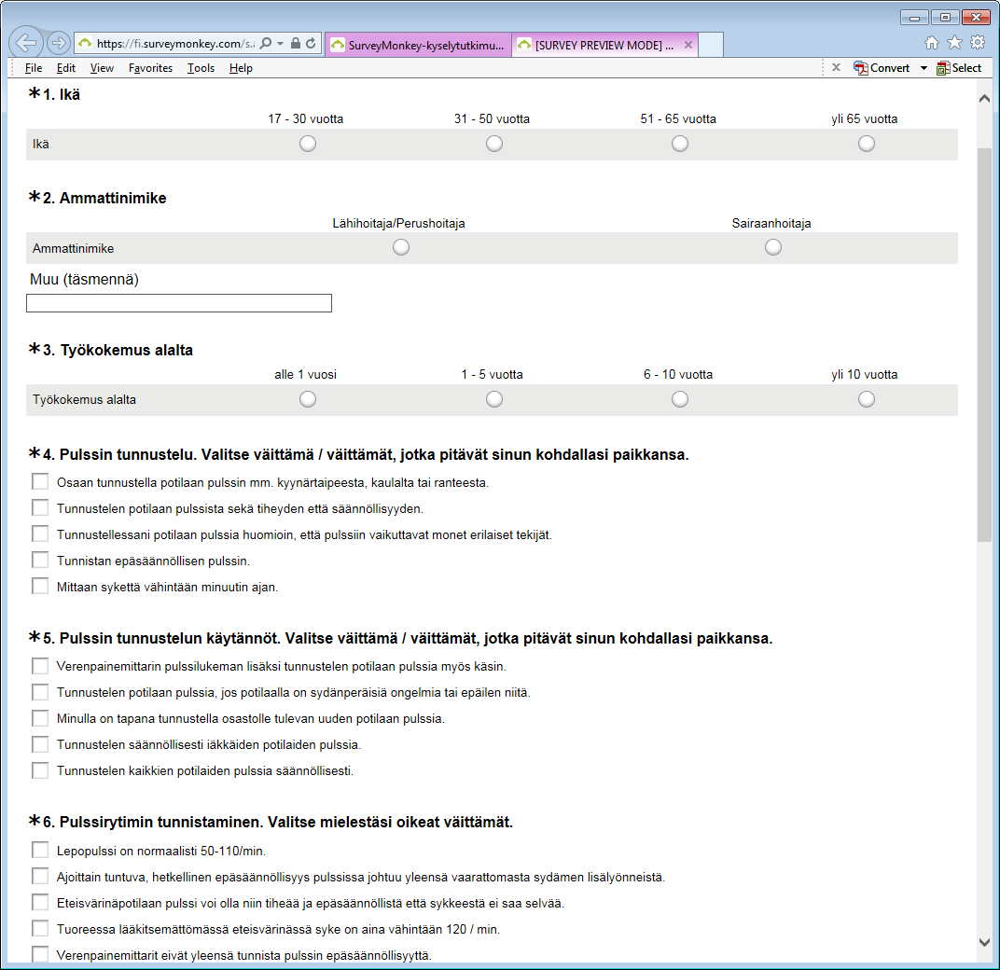Click the padlock security icon
Screen dimensions: 1000x970
296,43
